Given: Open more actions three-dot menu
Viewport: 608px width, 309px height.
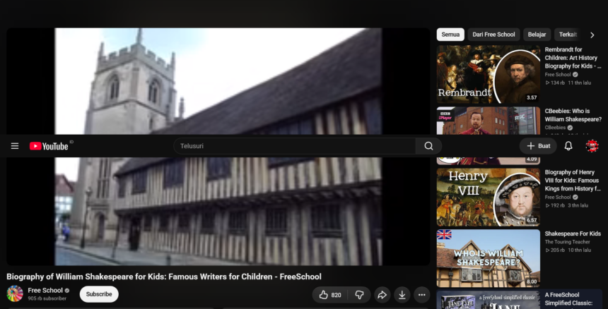Looking at the screenshot, I should pyautogui.click(x=422, y=295).
